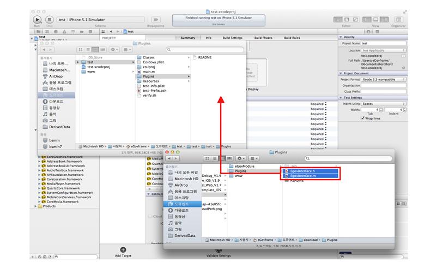Disable the iCloud entitlement checkbox
436x273 pixels.
tap(150, 216)
